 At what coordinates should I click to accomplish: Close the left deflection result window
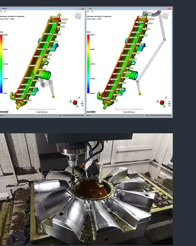[83, 8]
